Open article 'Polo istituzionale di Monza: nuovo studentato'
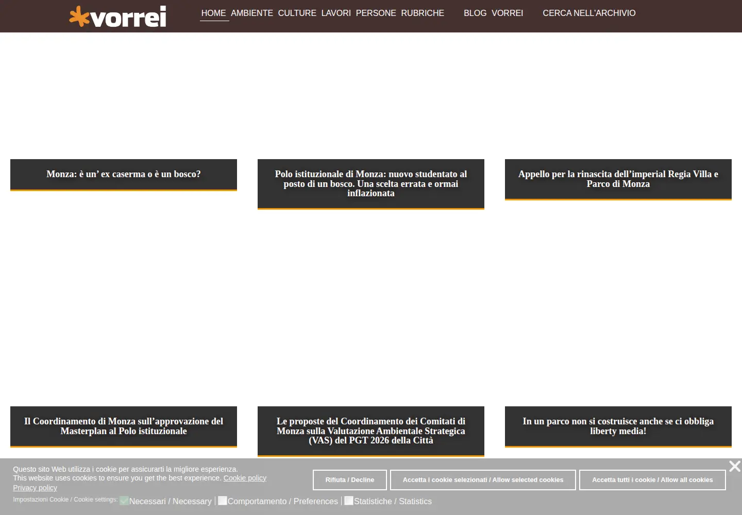The image size is (742, 515). 371,184
